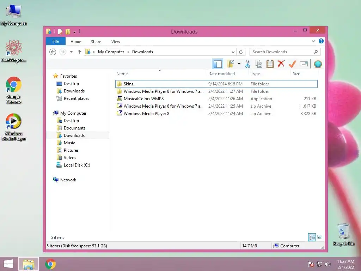Select MusicalColors WMP8 application file
Image resolution: width=361 pixels, height=271 pixels.
point(216,99)
